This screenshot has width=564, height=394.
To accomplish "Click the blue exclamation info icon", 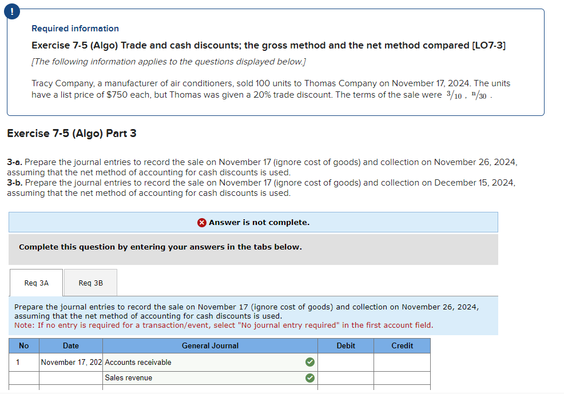I will tap(12, 12).
